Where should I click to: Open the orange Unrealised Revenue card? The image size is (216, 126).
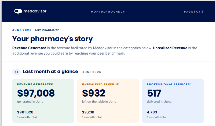click(x=108, y=101)
